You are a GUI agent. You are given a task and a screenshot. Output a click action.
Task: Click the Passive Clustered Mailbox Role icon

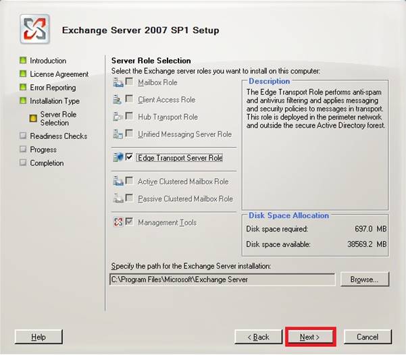(x=118, y=198)
